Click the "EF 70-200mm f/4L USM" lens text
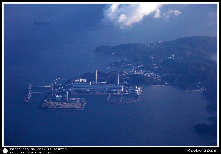 tap(31, 152)
